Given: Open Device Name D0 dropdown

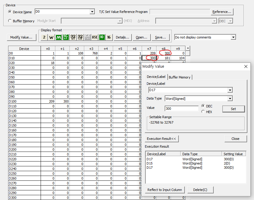Looking at the screenshot, I should [92, 12].
